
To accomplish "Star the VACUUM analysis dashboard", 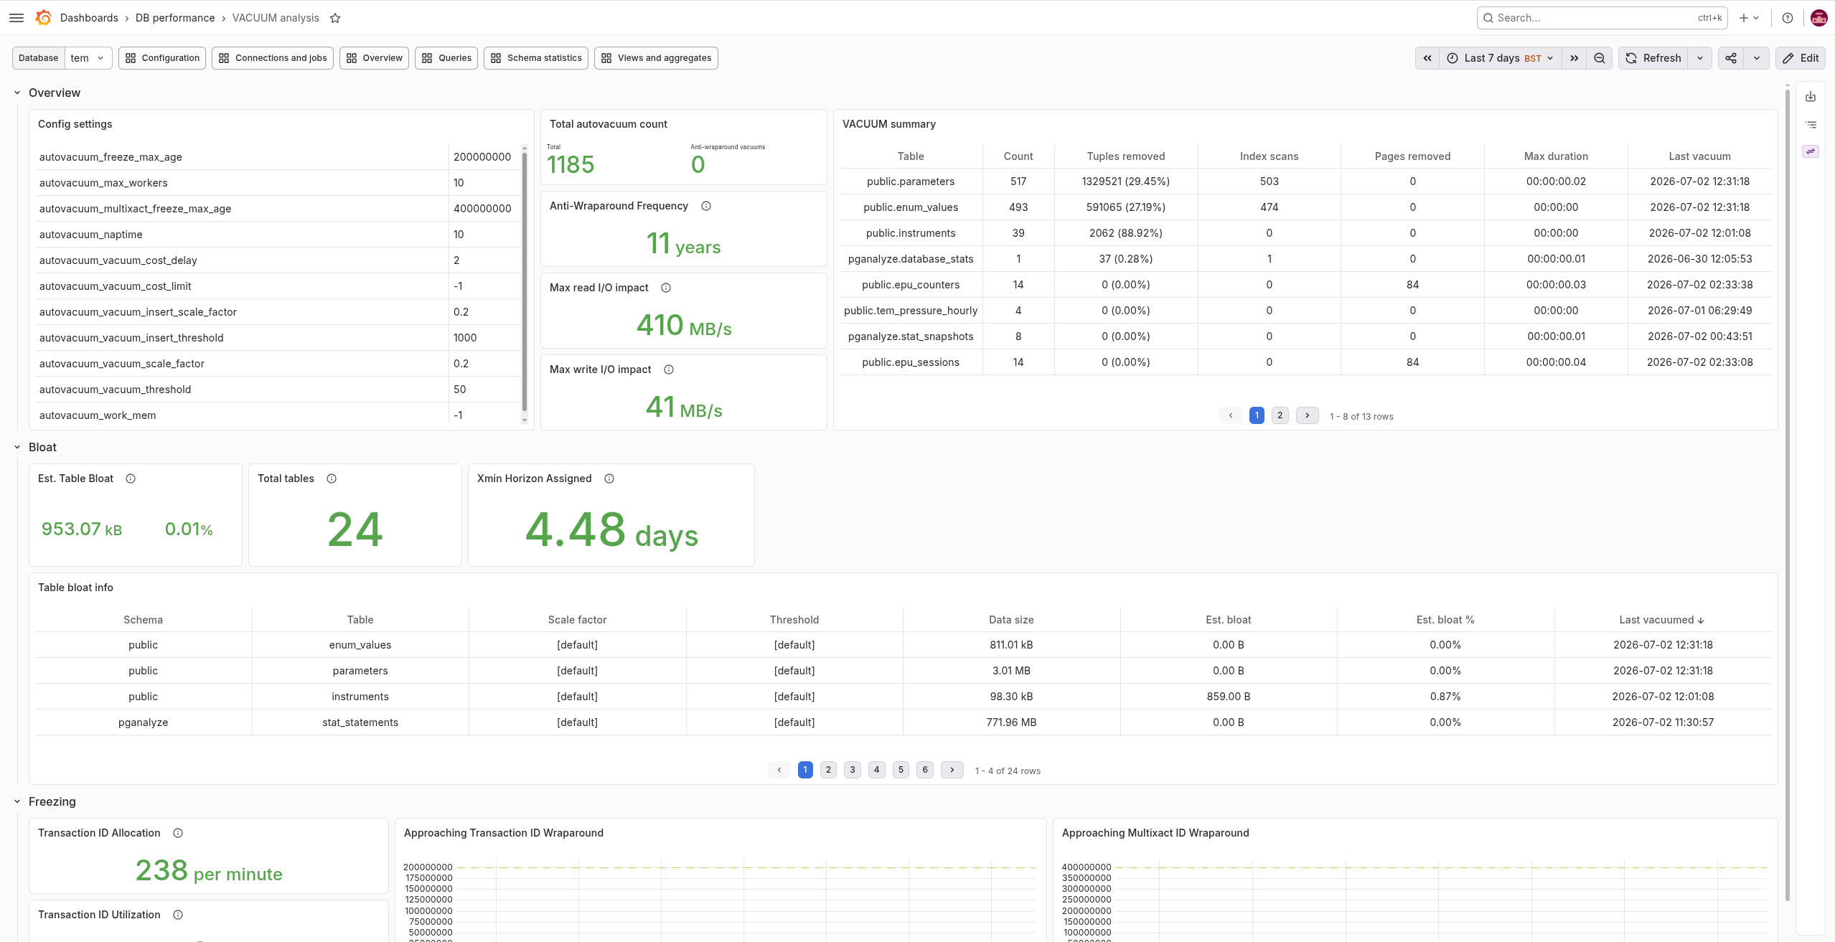I will pos(335,18).
